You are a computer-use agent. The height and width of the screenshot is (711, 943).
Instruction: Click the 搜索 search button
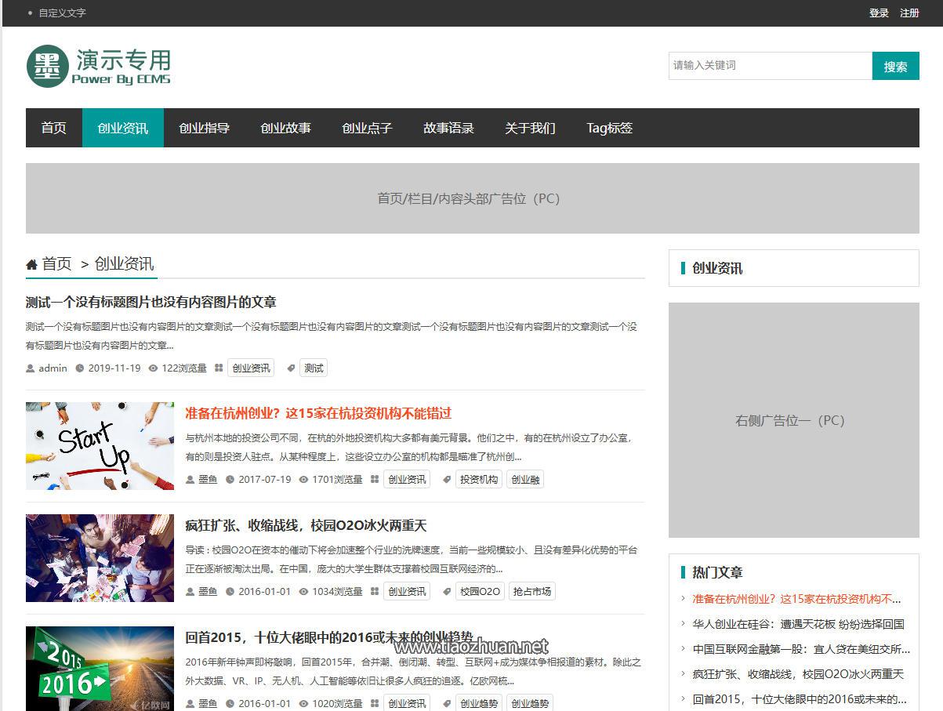895,66
